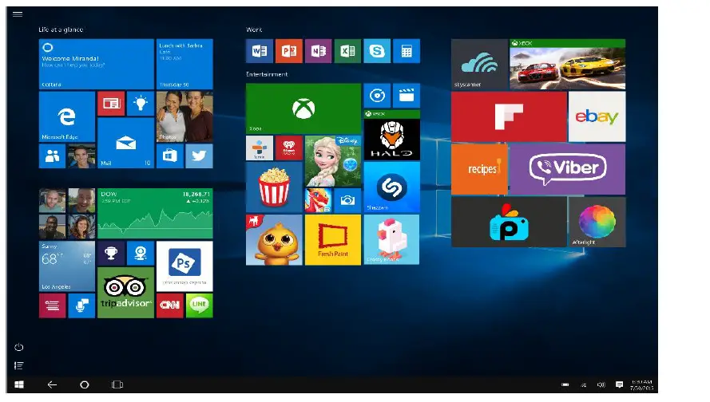710x402 pixels.
Task: Open the Camera tile
Action: (347, 200)
